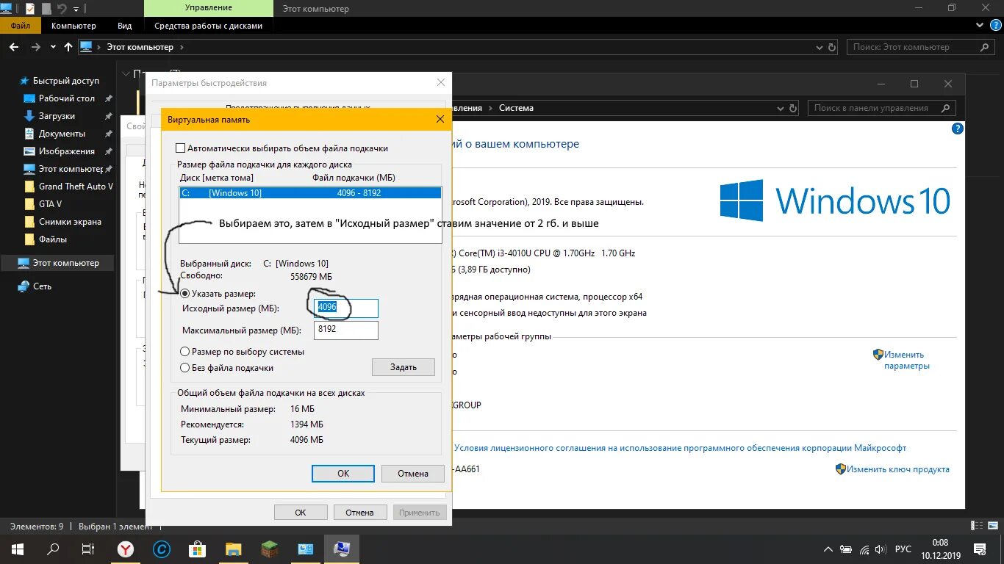Screen dimensions: 1004x564
Task: Click Отмена in Параметры быстродействия dialog
Action: point(360,513)
